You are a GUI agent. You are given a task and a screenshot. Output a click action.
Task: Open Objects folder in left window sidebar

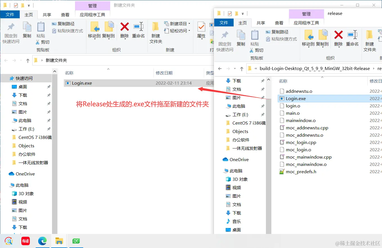[26, 146]
